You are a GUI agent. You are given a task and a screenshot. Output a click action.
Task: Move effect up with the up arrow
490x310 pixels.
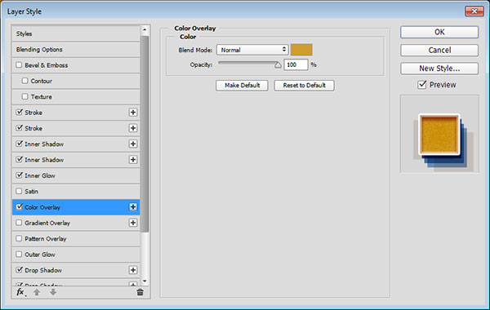pyautogui.click(x=37, y=292)
